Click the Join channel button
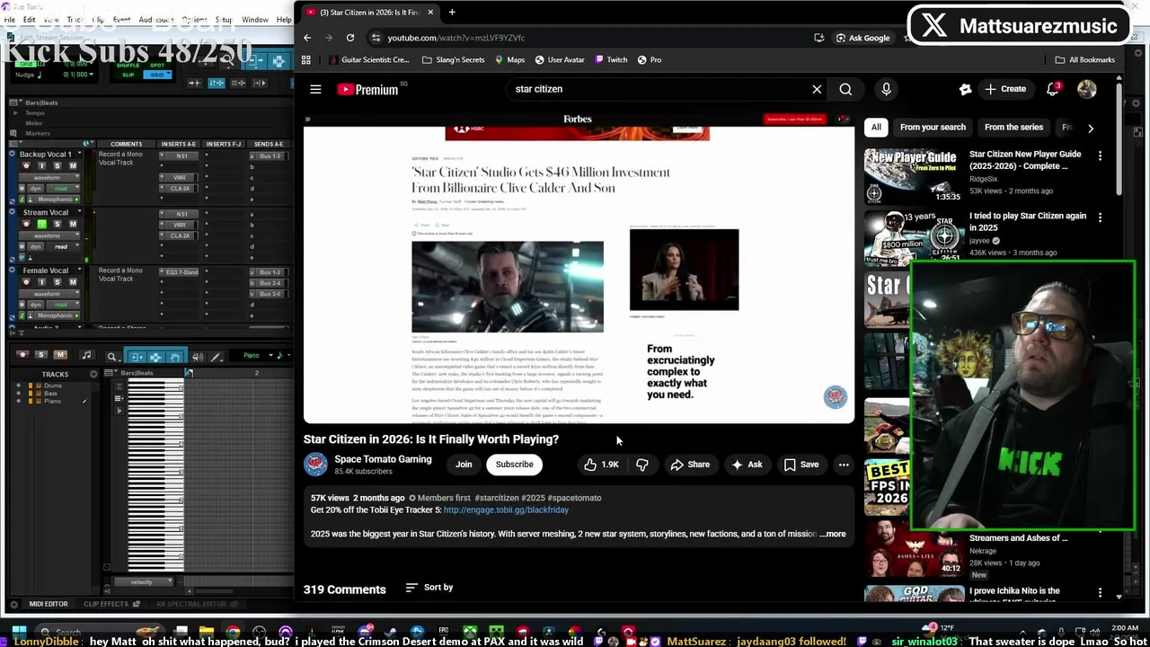1150x647 pixels. [464, 465]
